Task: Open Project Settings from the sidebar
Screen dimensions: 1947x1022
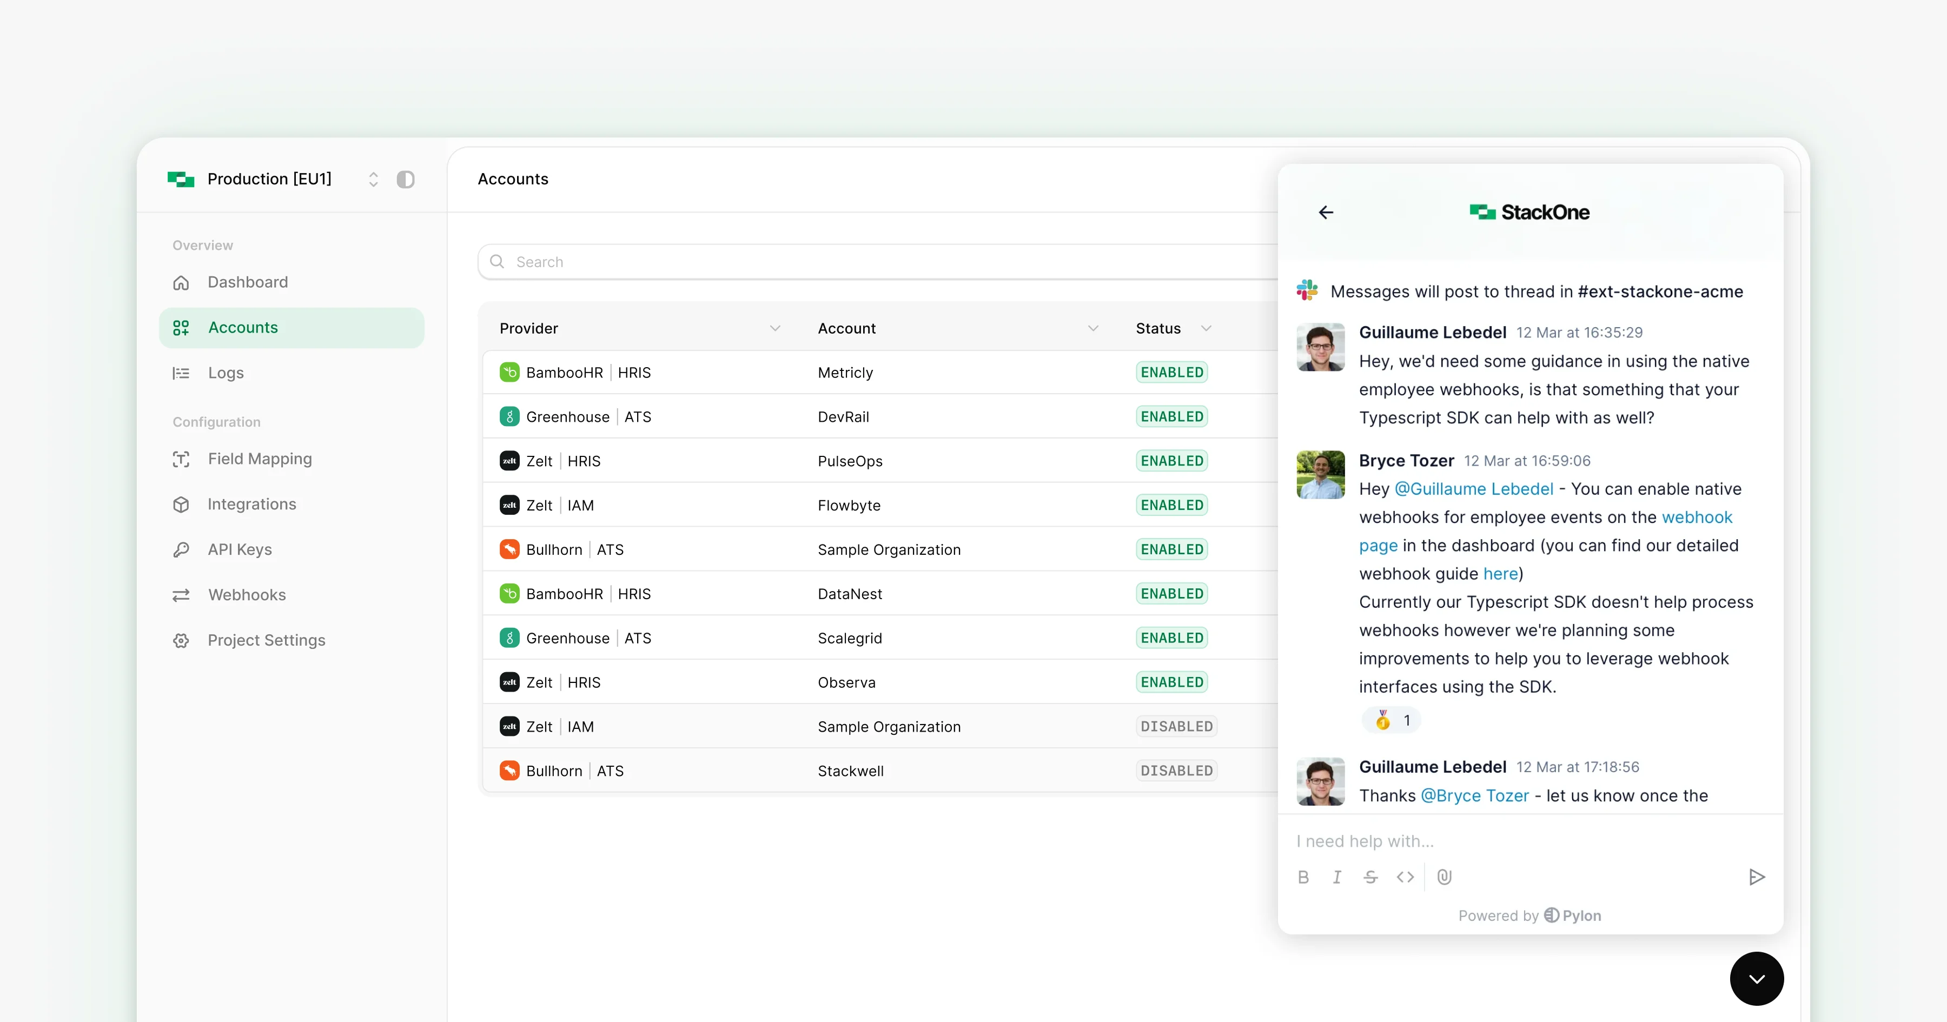Action: (266, 640)
